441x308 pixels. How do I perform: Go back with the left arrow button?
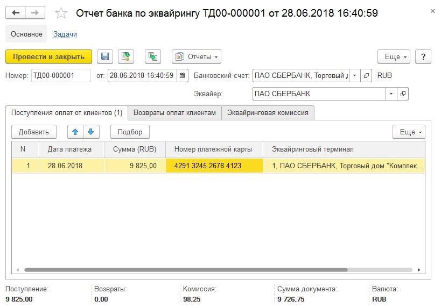tap(16, 13)
